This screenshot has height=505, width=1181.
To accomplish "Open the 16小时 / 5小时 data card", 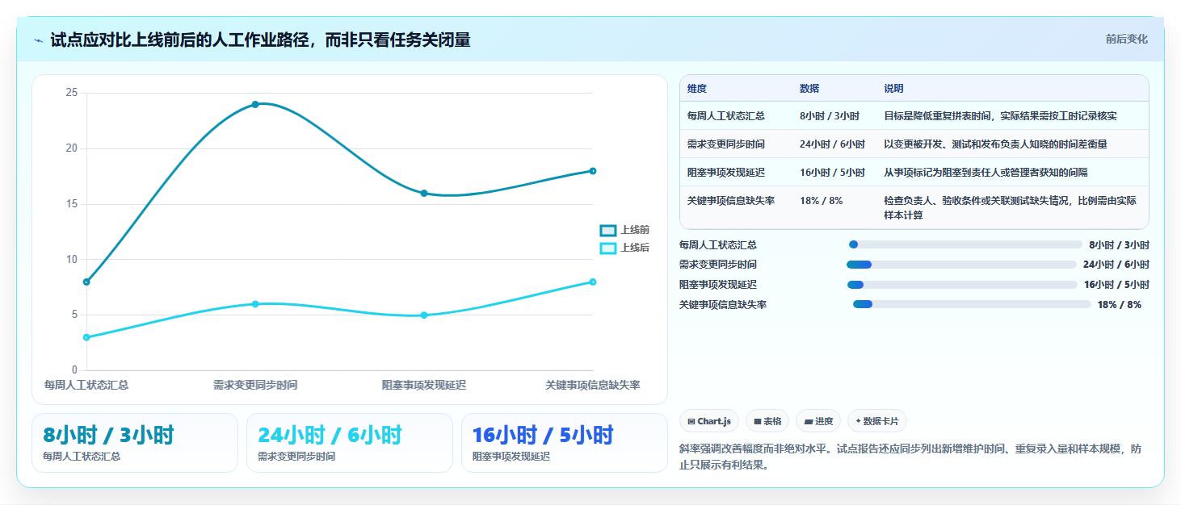I will click(x=565, y=443).
